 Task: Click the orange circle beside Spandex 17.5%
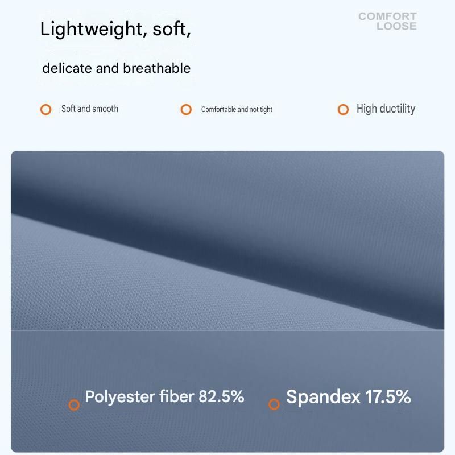pos(274,404)
